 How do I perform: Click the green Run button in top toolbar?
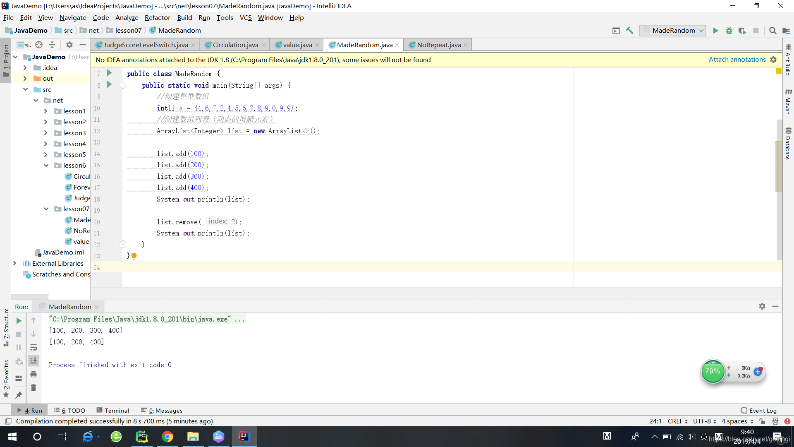715,31
